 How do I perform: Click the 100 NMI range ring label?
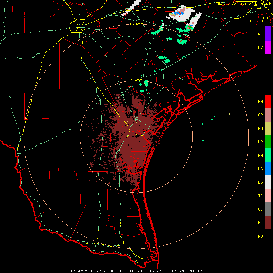click(136, 24)
